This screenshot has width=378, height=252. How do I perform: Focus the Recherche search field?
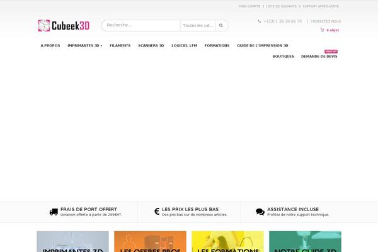point(140,25)
